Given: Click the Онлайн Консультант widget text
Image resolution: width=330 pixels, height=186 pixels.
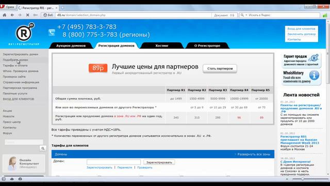Looking at the screenshot, I should coord(29,163).
